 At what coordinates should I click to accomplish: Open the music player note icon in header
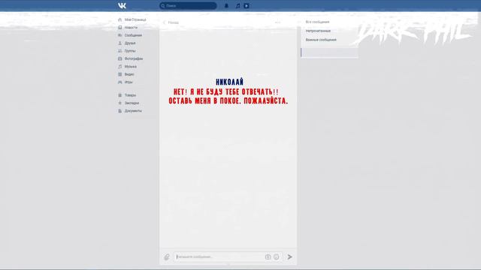(x=237, y=5)
